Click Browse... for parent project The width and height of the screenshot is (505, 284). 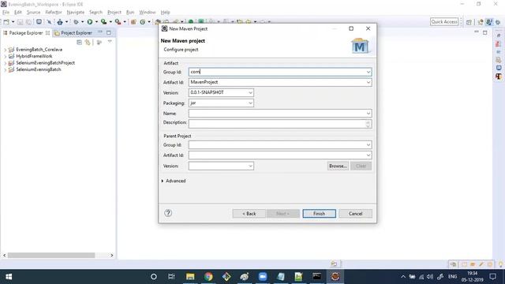338,166
